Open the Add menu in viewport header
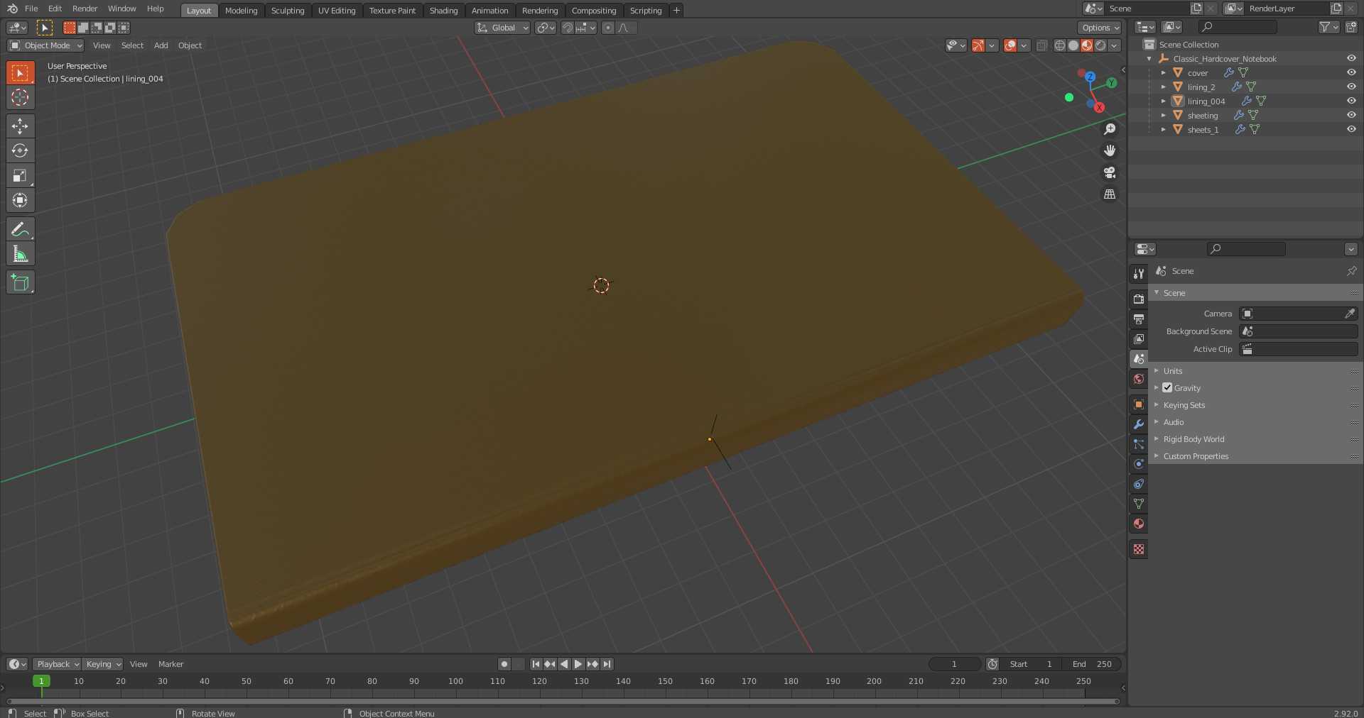The width and height of the screenshot is (1364, 718). coord(161,45)
